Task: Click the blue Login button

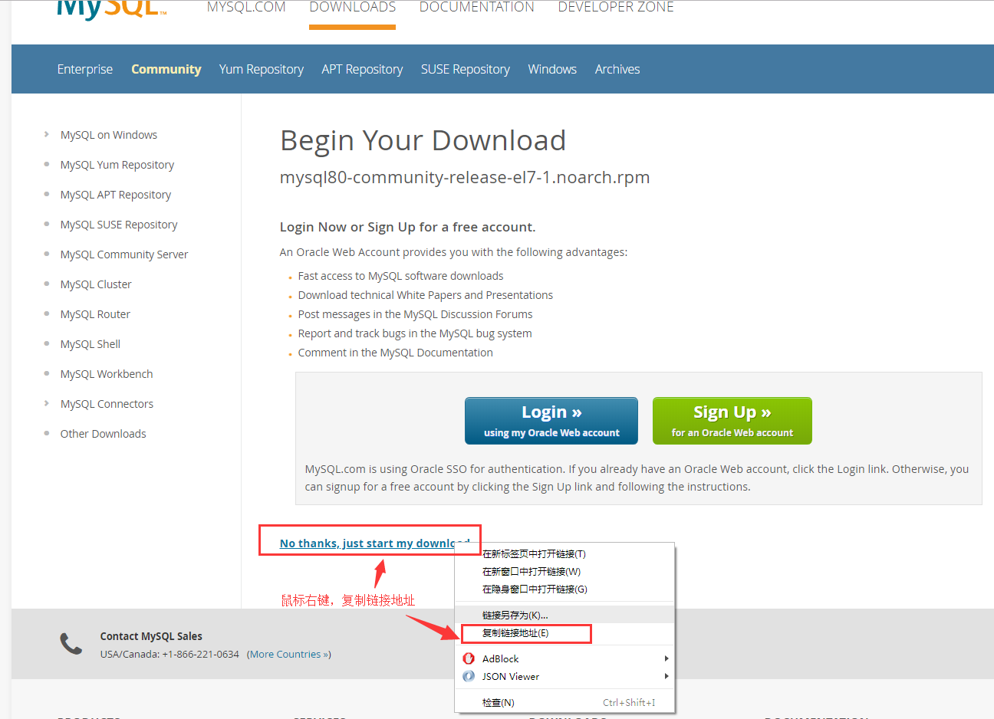Action: (551, 421)
